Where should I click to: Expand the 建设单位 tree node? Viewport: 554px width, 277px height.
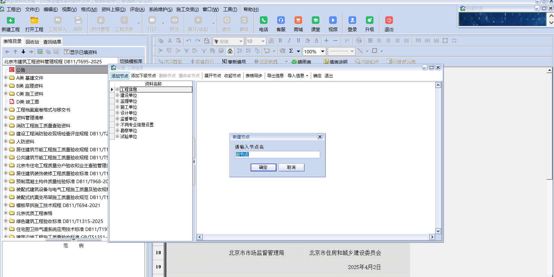click(117, 95)
